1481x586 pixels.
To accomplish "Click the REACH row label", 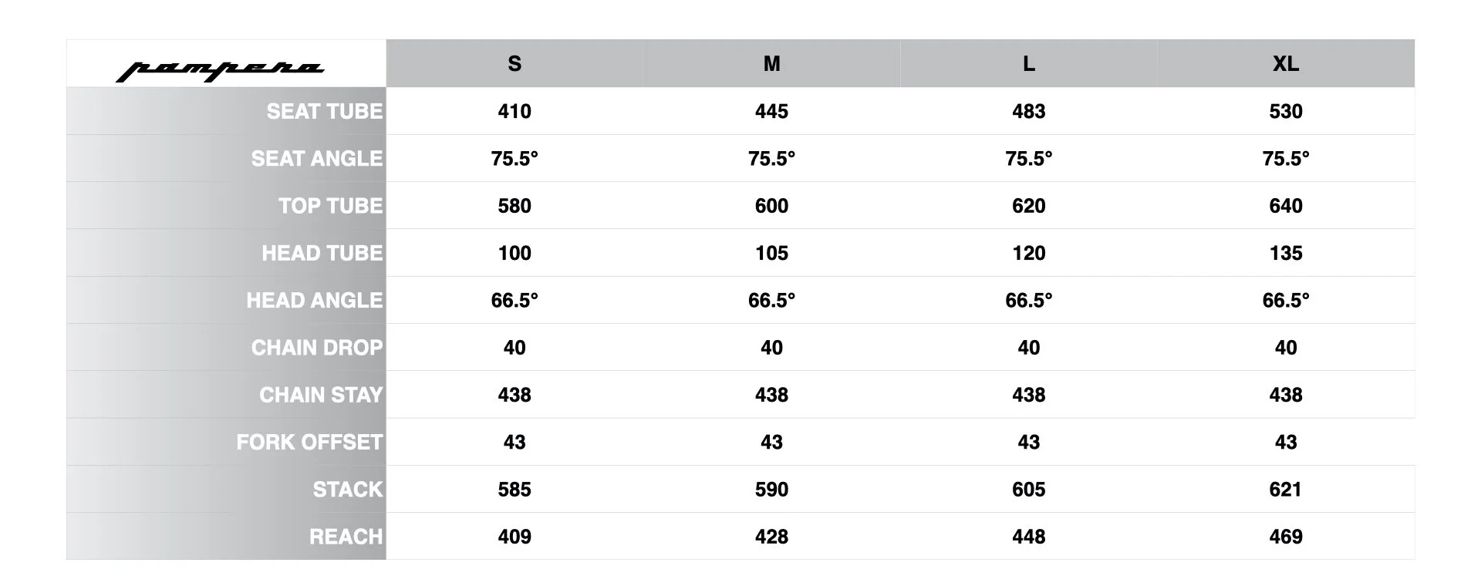I will (x=346, y=537).
